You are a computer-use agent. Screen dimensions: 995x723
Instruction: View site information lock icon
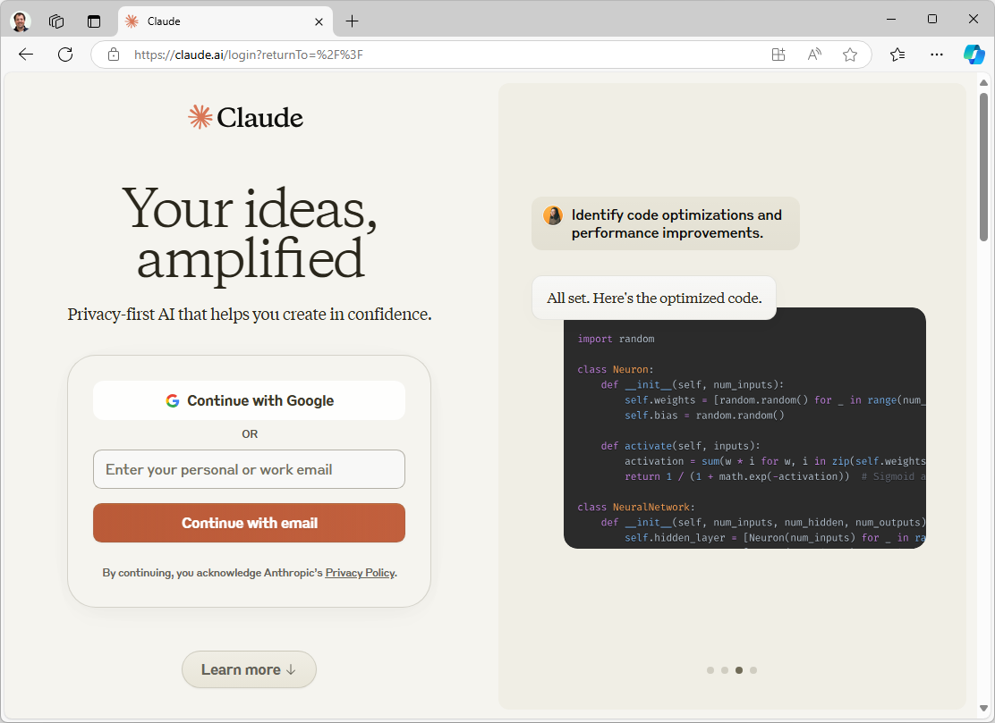click(x=114, y=55)
